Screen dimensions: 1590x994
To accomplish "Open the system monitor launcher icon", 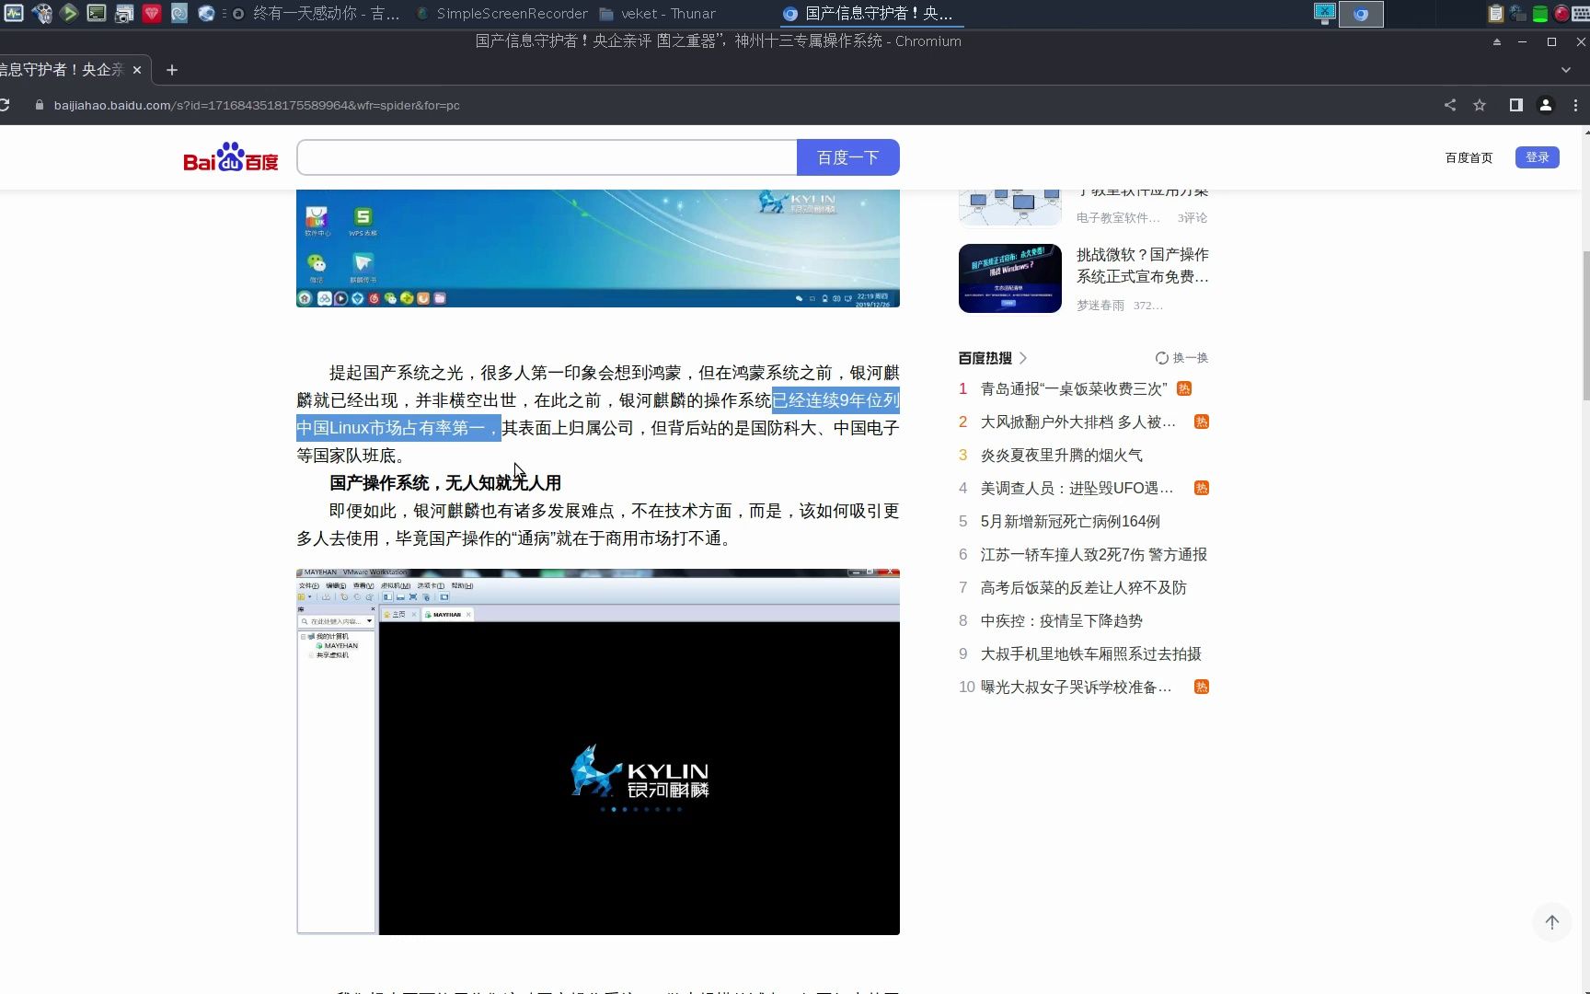I will click(14, 13).
